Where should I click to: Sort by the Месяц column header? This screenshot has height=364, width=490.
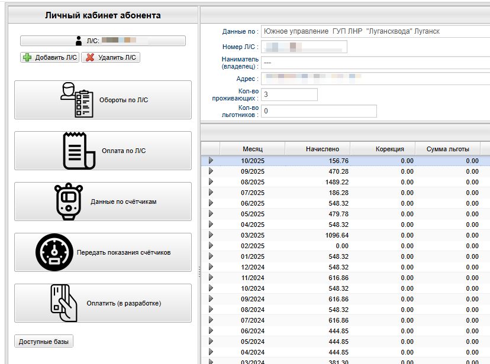pos(252,149)
